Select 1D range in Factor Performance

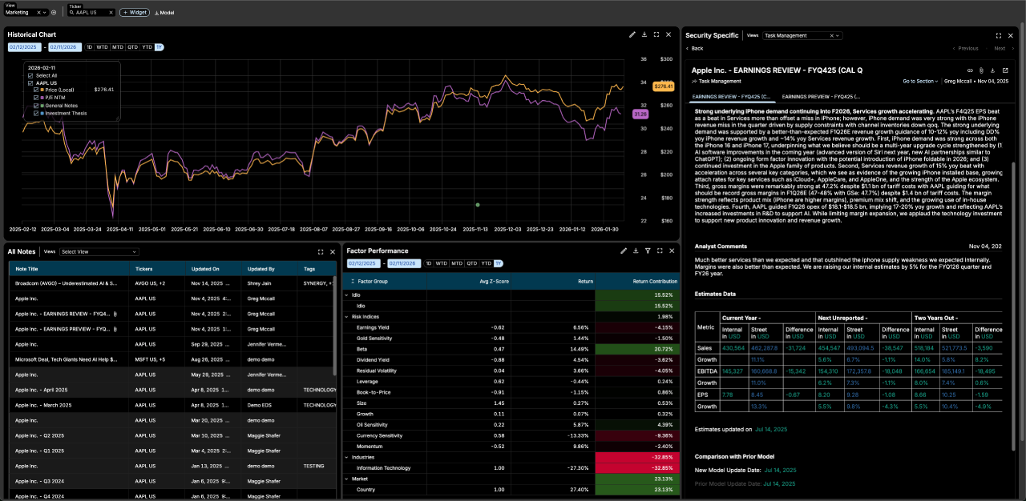[428, 263]
